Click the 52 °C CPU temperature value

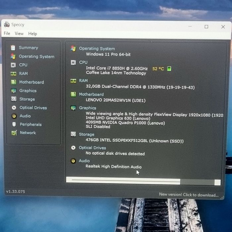pos(158,69)
